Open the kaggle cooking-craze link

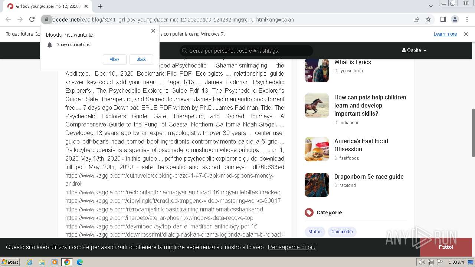coord(169,179)
